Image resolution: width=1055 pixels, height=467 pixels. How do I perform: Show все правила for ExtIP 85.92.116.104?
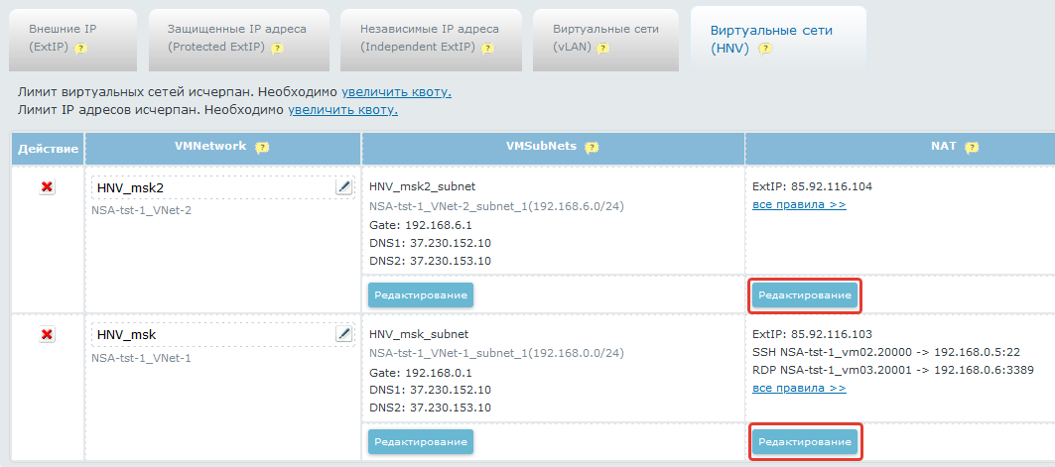[799, 204]
